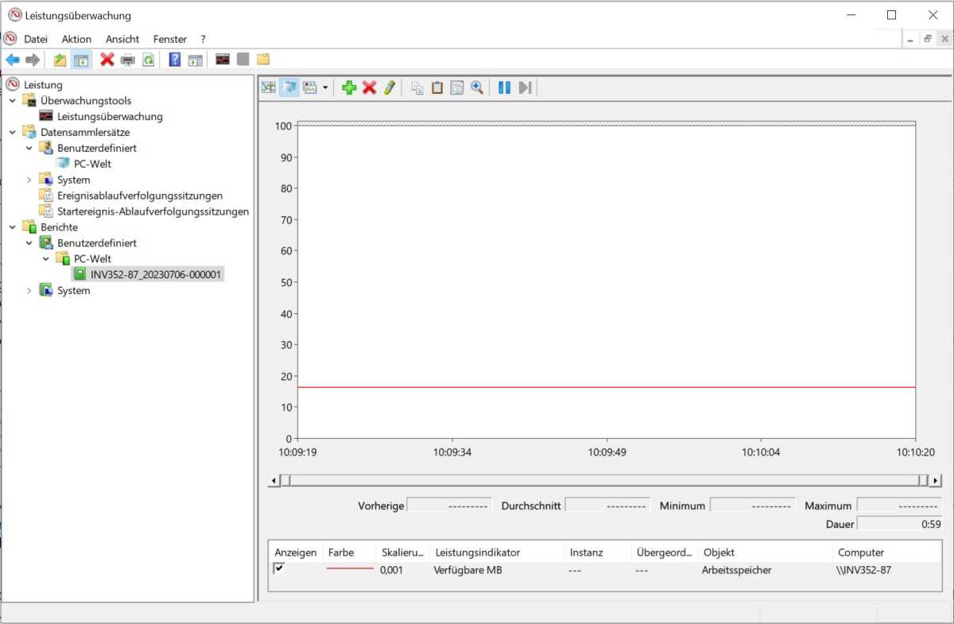This screenshot has height=624, width=954.
Task: Select PC-Welt data collector set
Action: [x=92, y=164]
